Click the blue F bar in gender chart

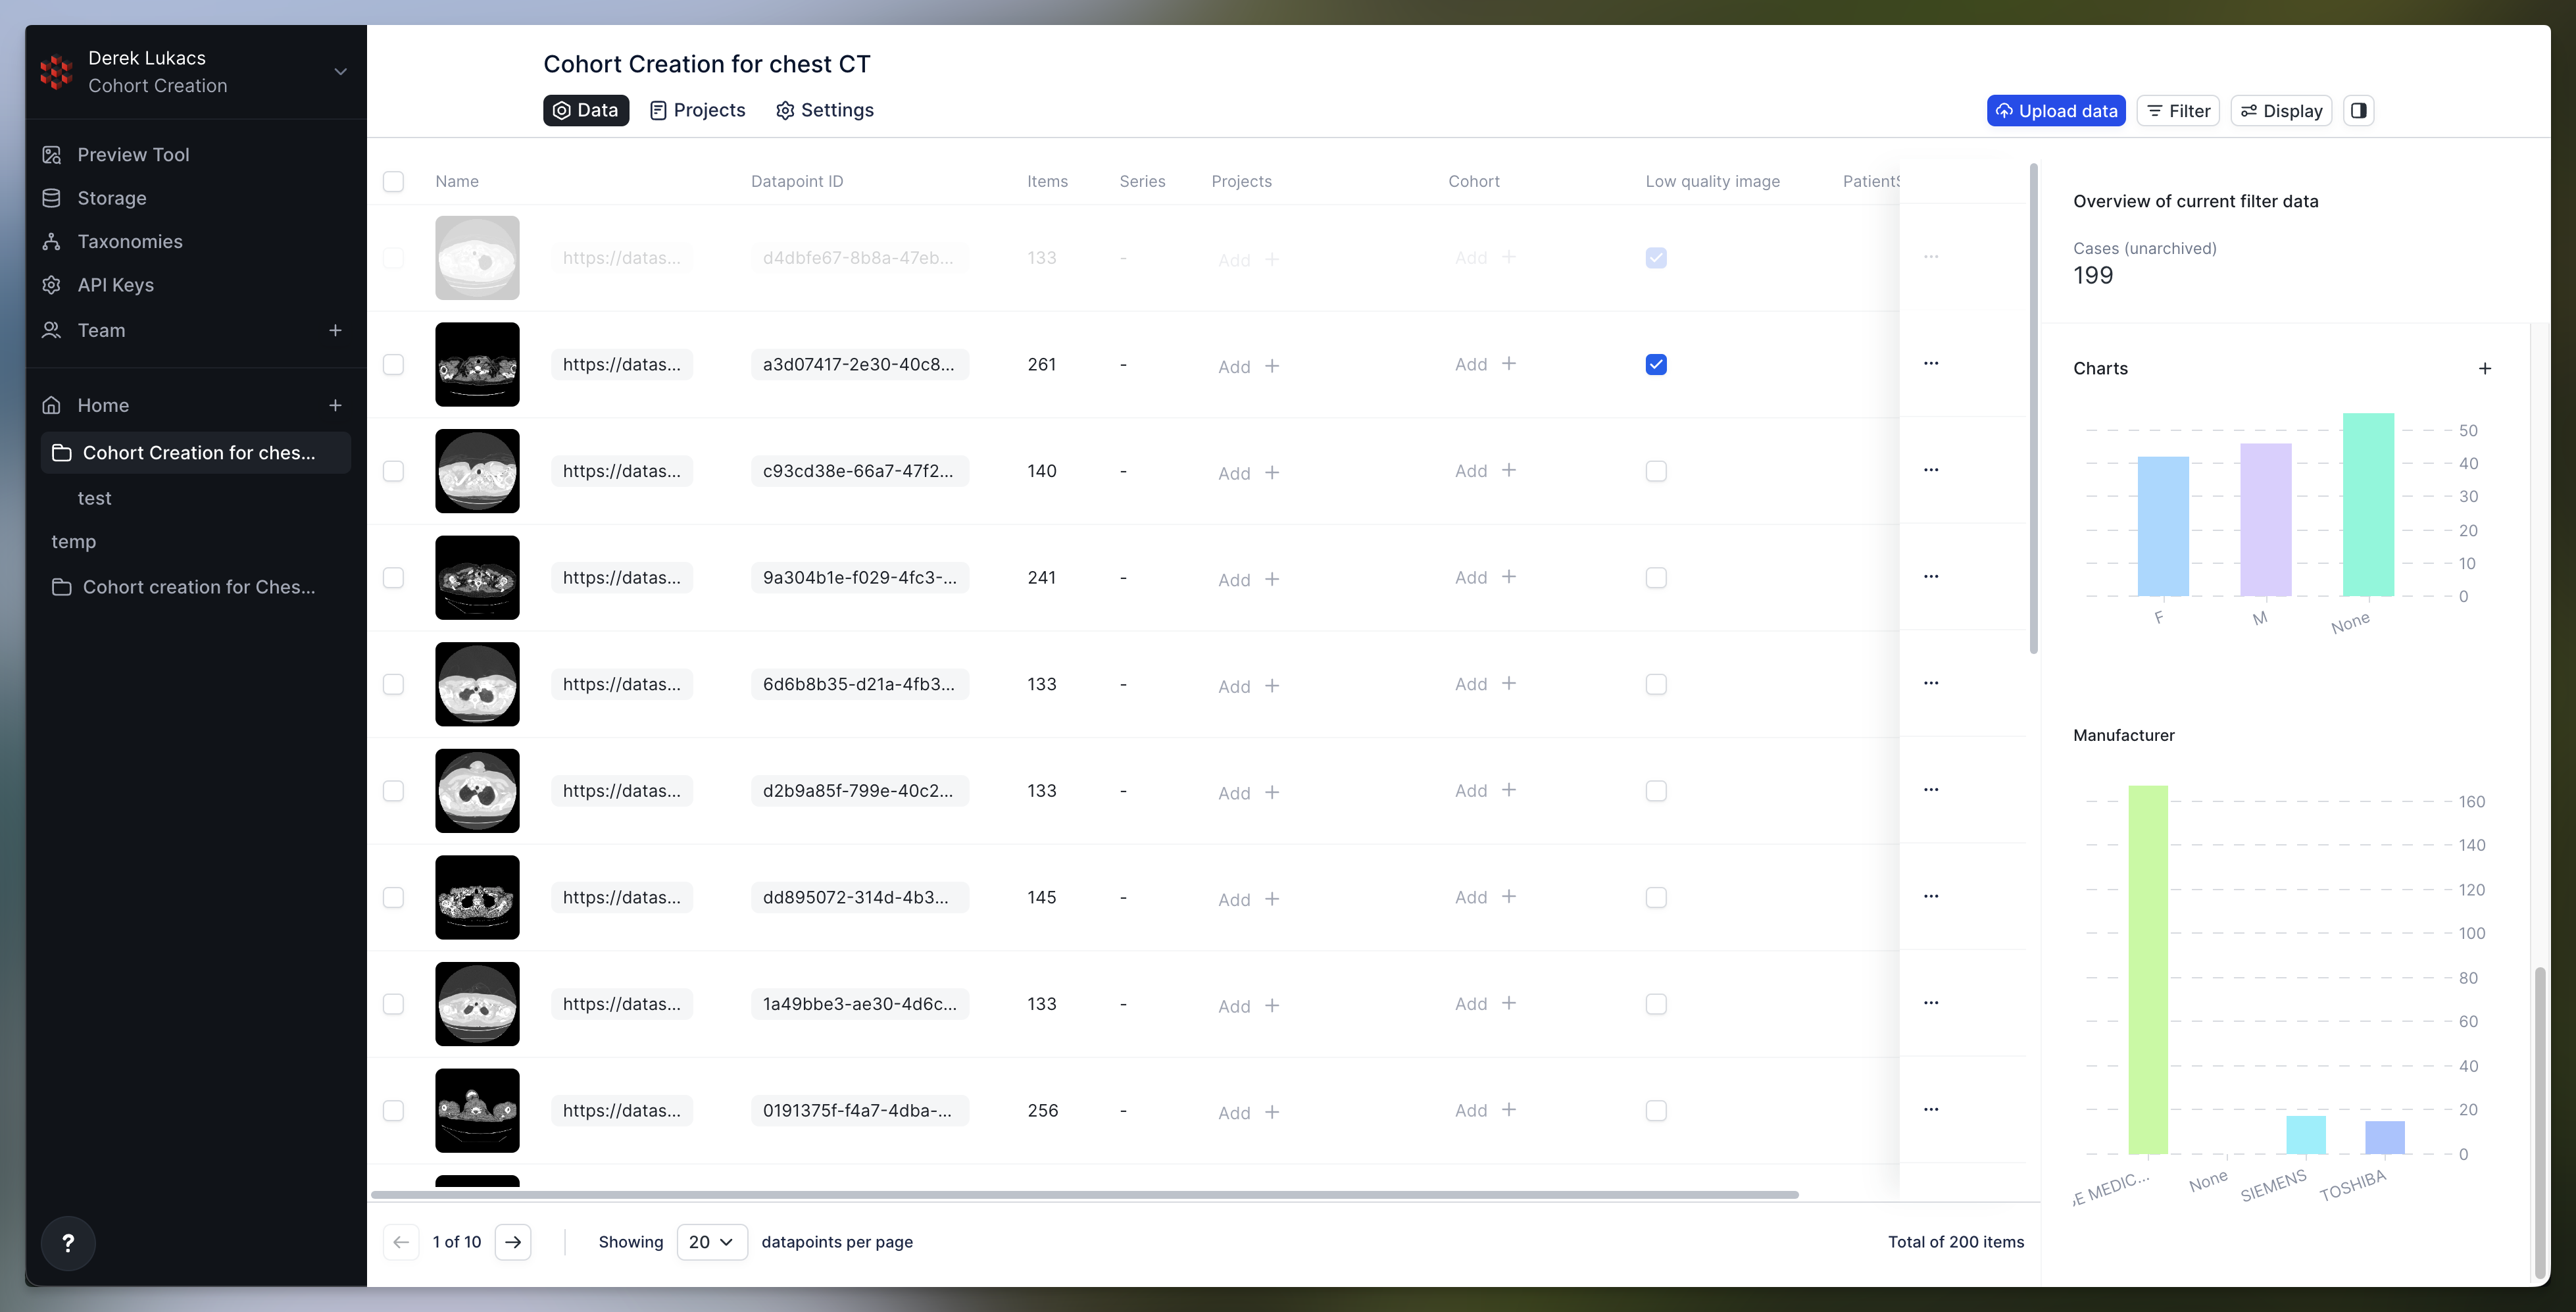[x=2163, y=526]
